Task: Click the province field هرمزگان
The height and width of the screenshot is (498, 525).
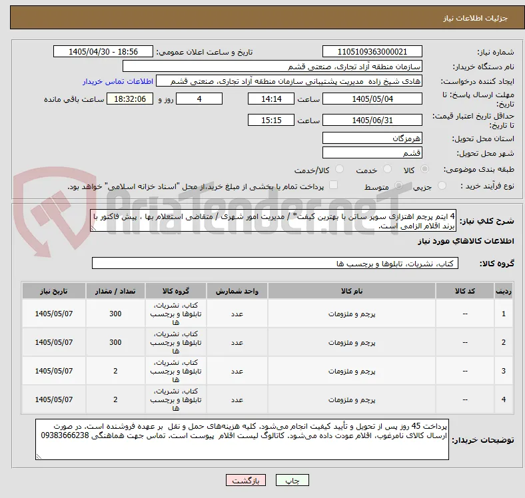Action: pos(372,138)
